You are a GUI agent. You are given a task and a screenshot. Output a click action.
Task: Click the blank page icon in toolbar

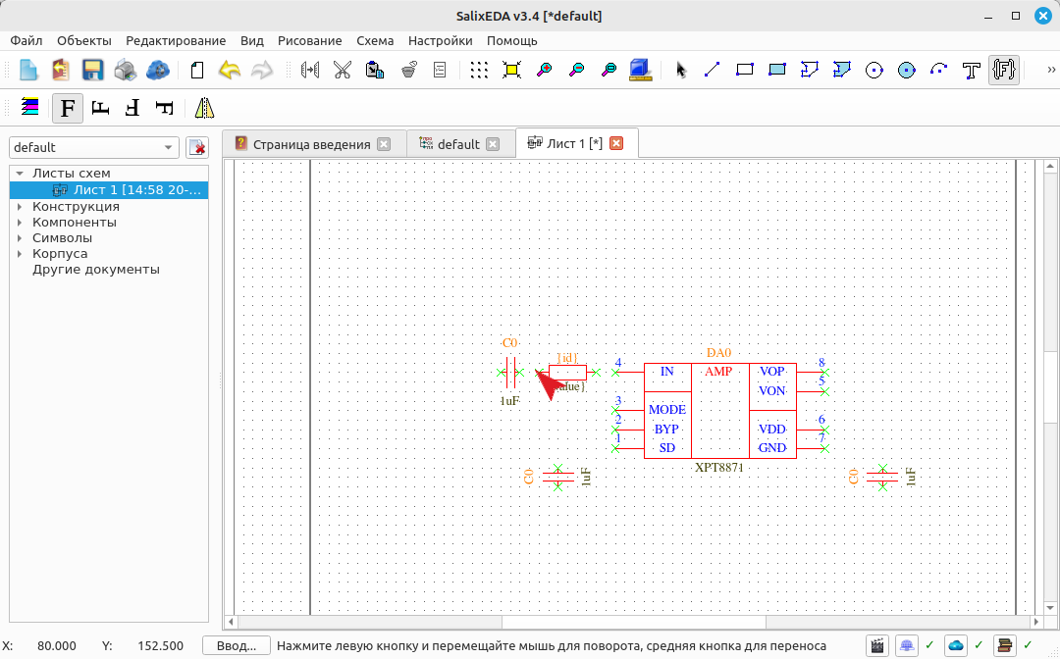pos(196,70)
